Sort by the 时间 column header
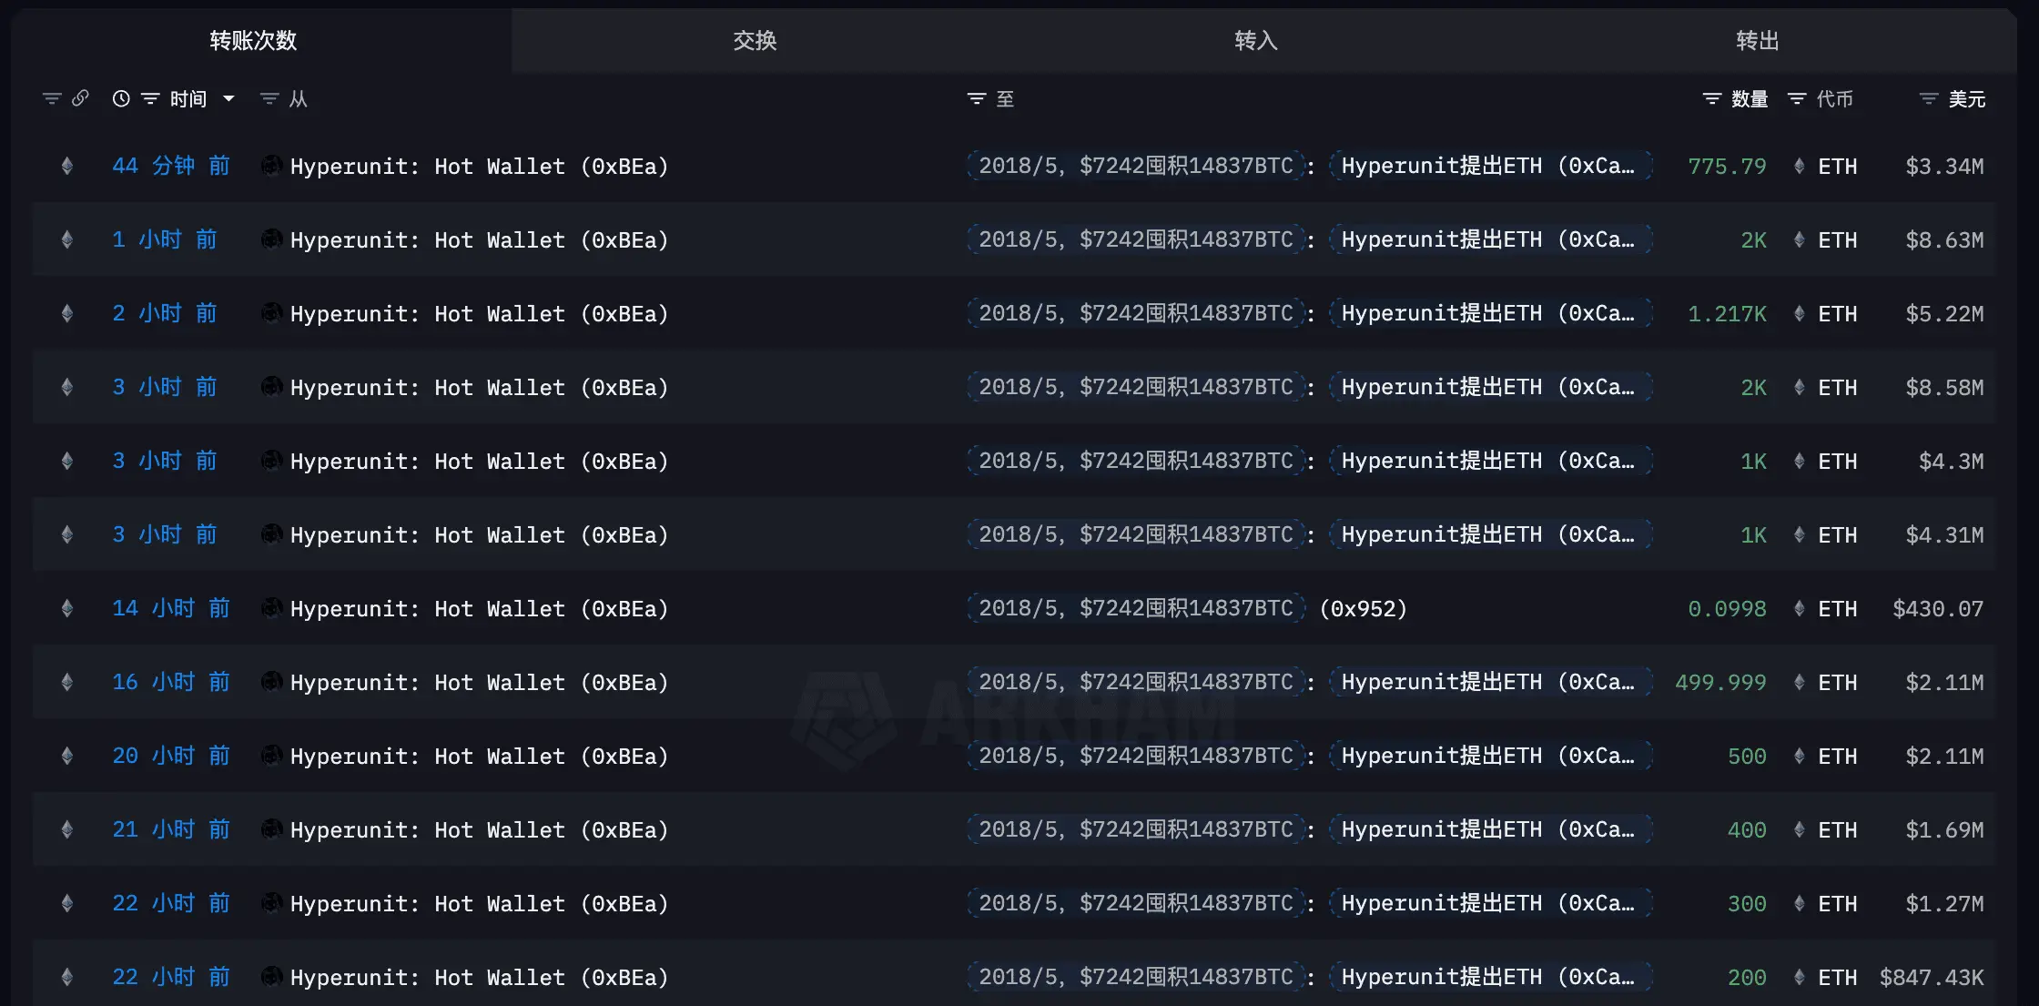 [188, 98]
